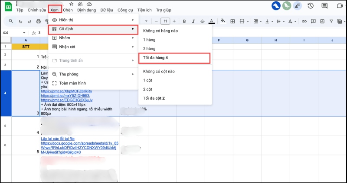The height and width of the screenshot is (183, 347).
Task: Apply italic formatting
Action: coord(193,21)
